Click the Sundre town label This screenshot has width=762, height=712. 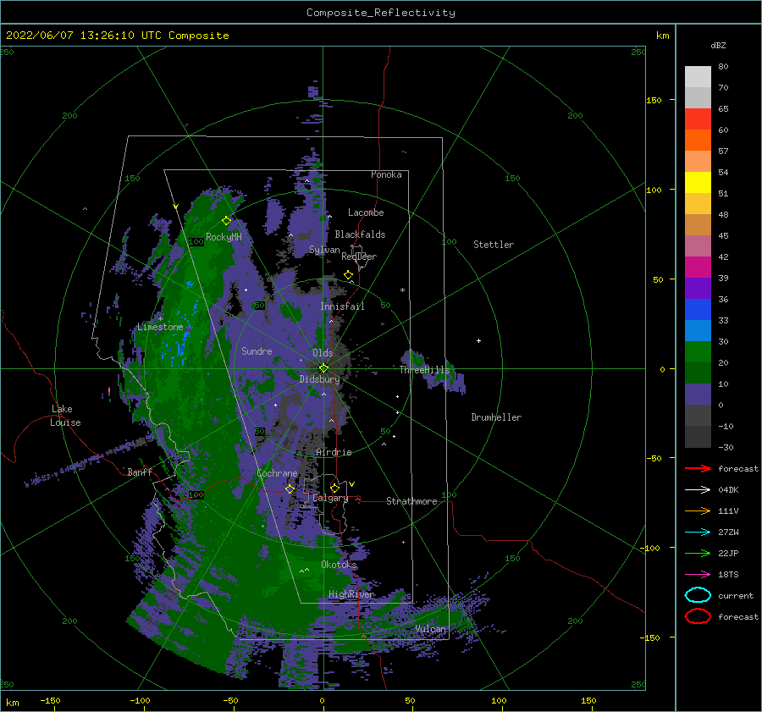(x=257, y=350)
